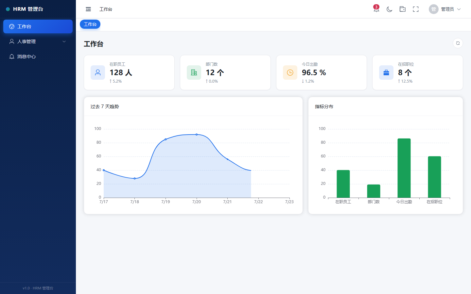Click the building icon in 部门数 card

[194, 73]
